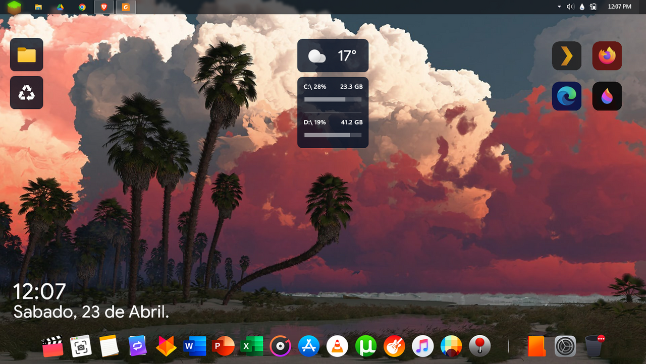
Task: Launch Microsoft PowerPoint from the dock
Action: coord(224,346)
